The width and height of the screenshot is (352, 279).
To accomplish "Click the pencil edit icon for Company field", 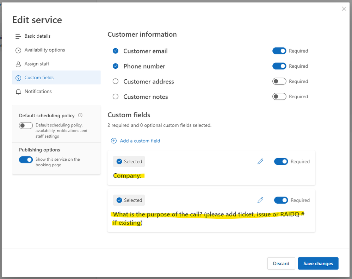I will (260, 162).
